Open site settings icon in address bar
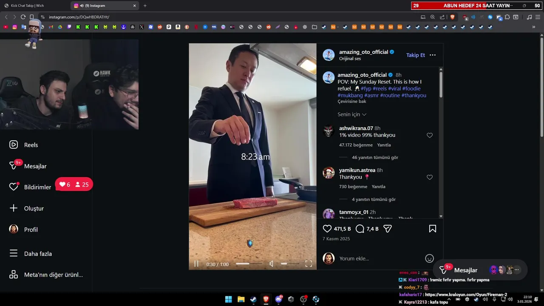Viewport: 544px width, 306px height. pos(42,17)
